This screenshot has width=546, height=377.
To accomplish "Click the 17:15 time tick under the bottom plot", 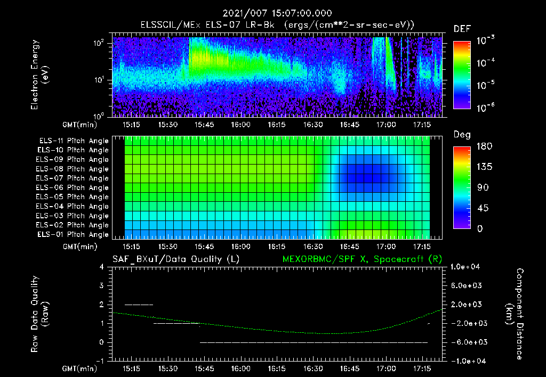I will 422,368.
